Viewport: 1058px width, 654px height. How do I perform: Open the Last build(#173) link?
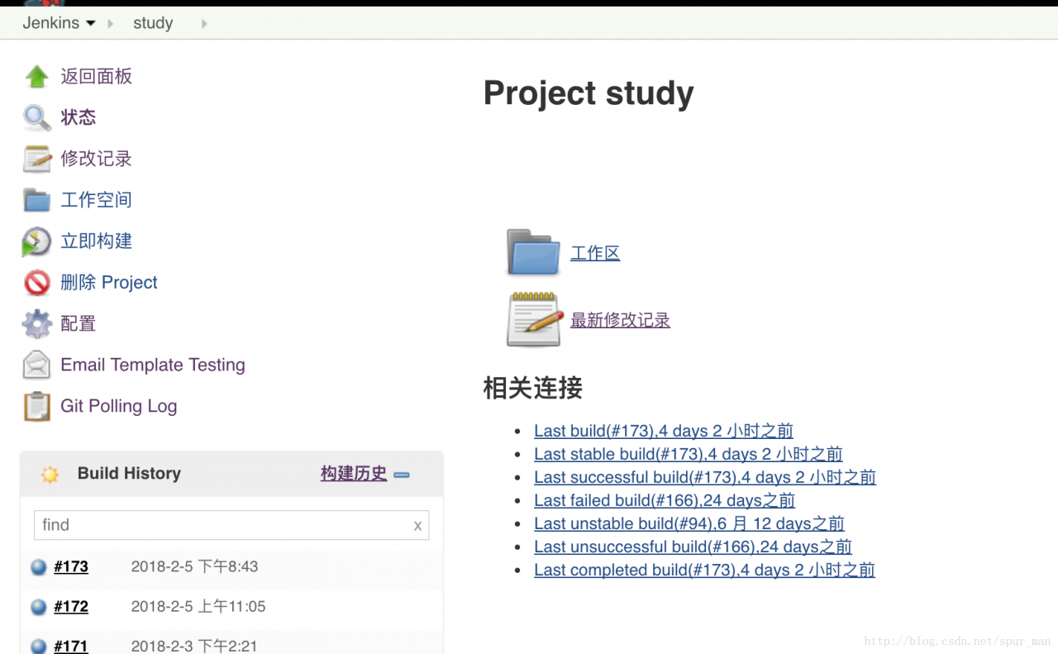tap(664, 431)
